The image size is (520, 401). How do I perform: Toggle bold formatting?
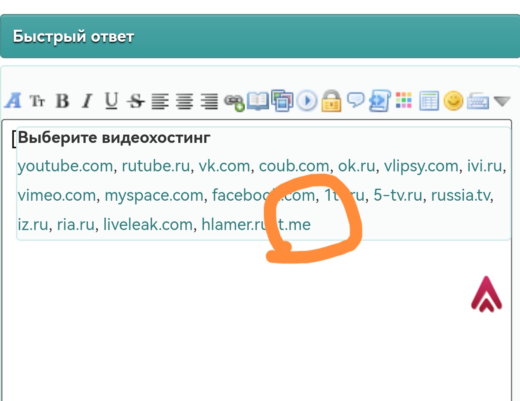pos(62,101)
